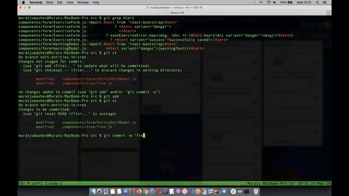Open the volume control in menu bar
The height and width of the screenshot is (196, 349).
coord(275,2)
